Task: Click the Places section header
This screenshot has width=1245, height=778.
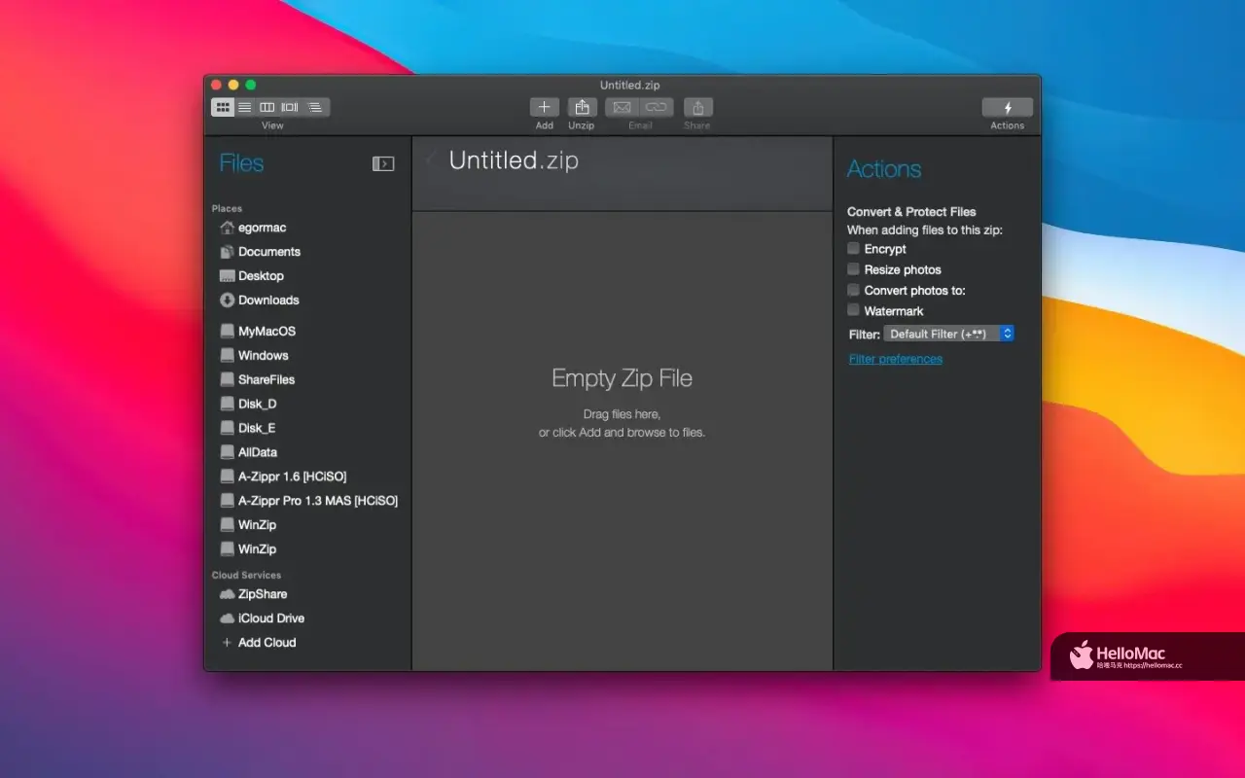Action: tap(227, 209)
